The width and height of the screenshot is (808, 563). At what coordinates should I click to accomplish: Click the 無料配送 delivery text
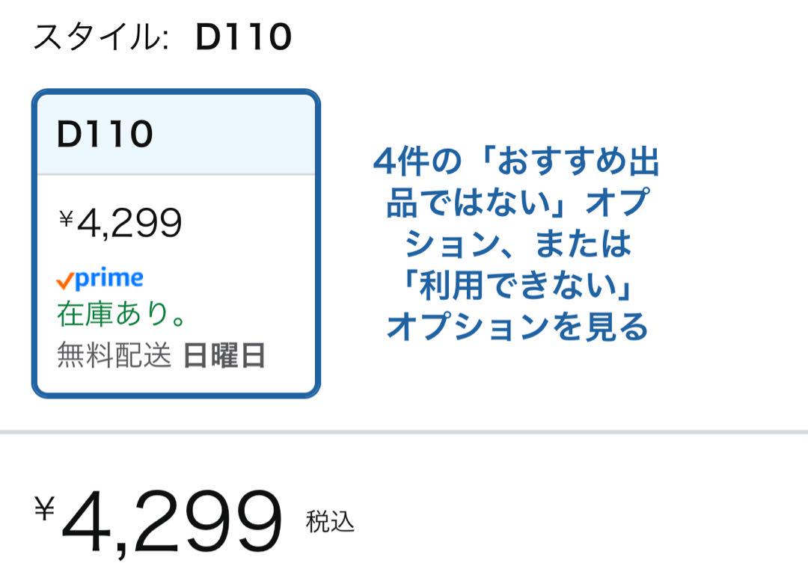[114, 355]
